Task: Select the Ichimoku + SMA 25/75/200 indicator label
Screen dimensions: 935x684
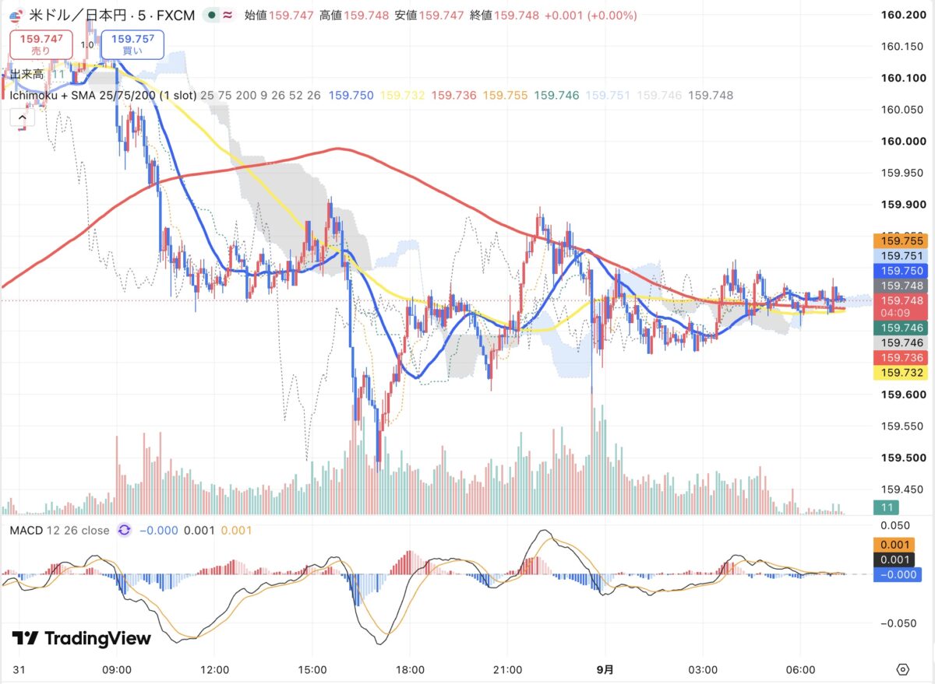Action: click(102, 95)
